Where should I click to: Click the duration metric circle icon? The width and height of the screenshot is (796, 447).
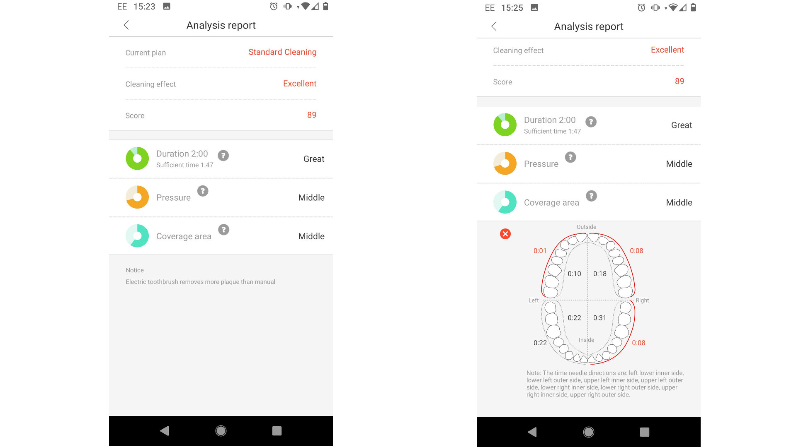pos(136,159)
